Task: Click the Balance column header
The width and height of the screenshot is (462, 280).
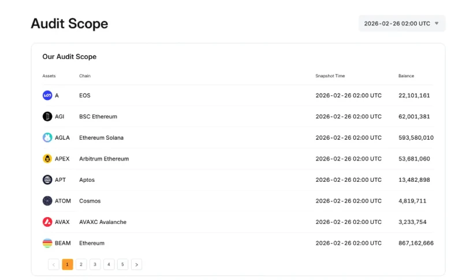Action: 406,76
